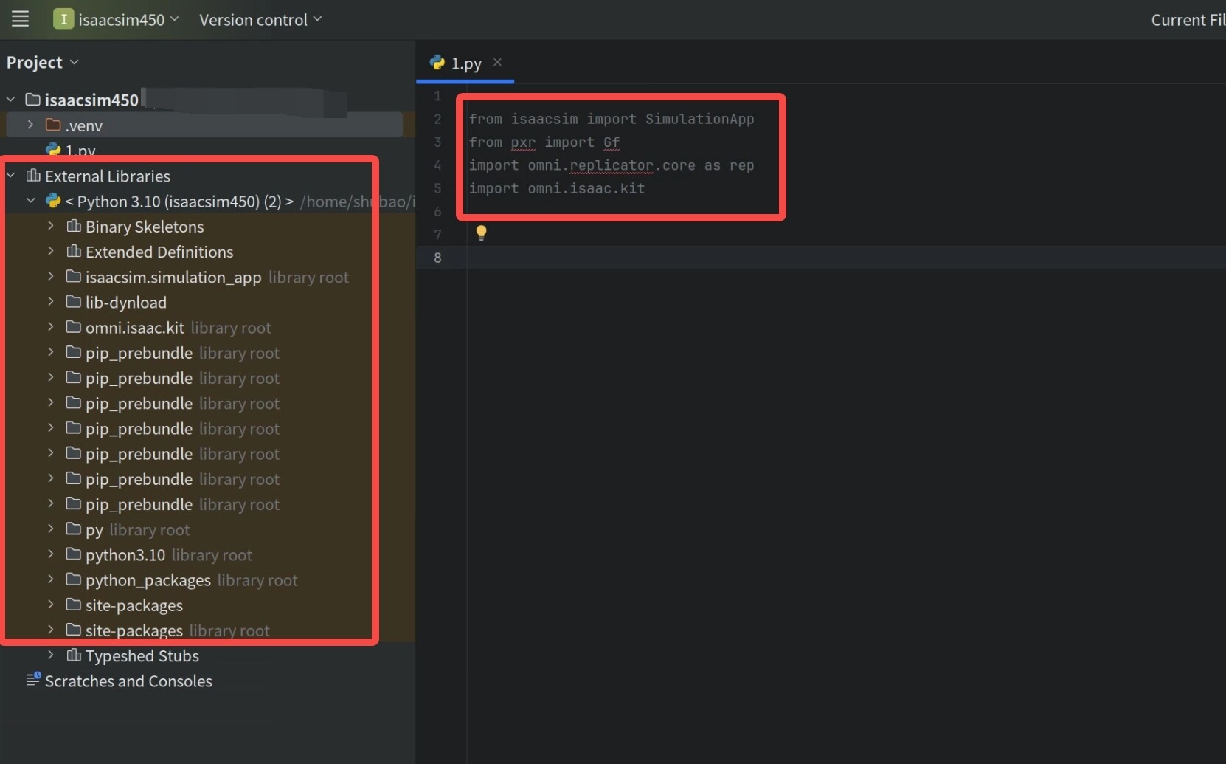Expand the python_packages library root

pyautogui.click(x=51, y=579)
